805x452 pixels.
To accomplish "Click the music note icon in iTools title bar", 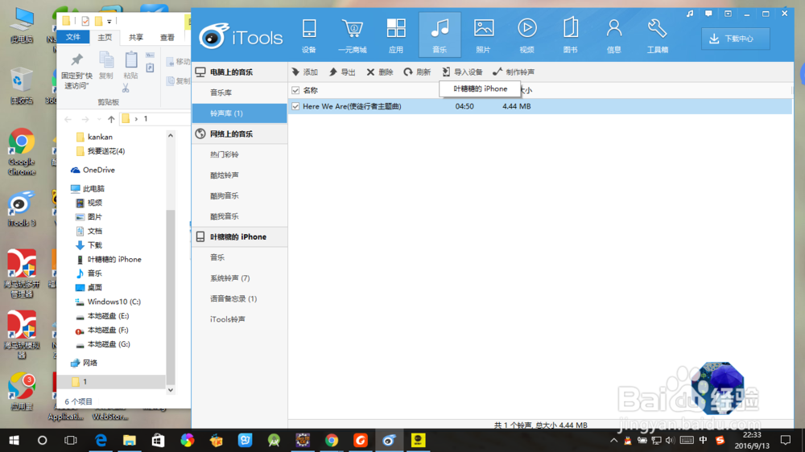I will click(690, 14).
